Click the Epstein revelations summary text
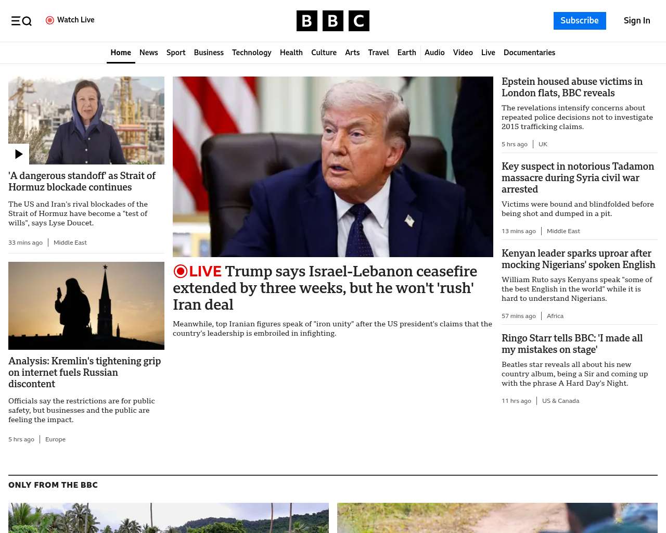 point(577,117)
